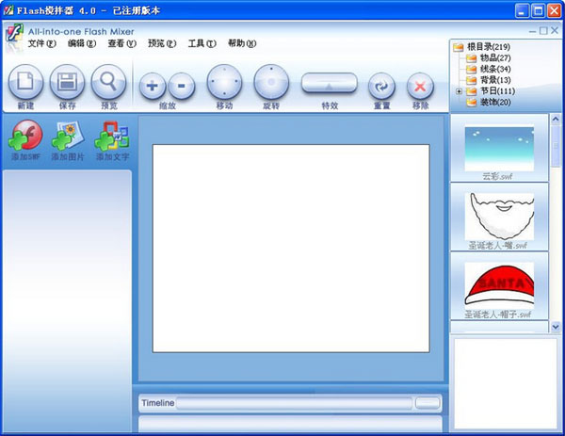Click the 重置 (Reset) arrows button
This screenshot has width=565, height=436.
[381, 86]
